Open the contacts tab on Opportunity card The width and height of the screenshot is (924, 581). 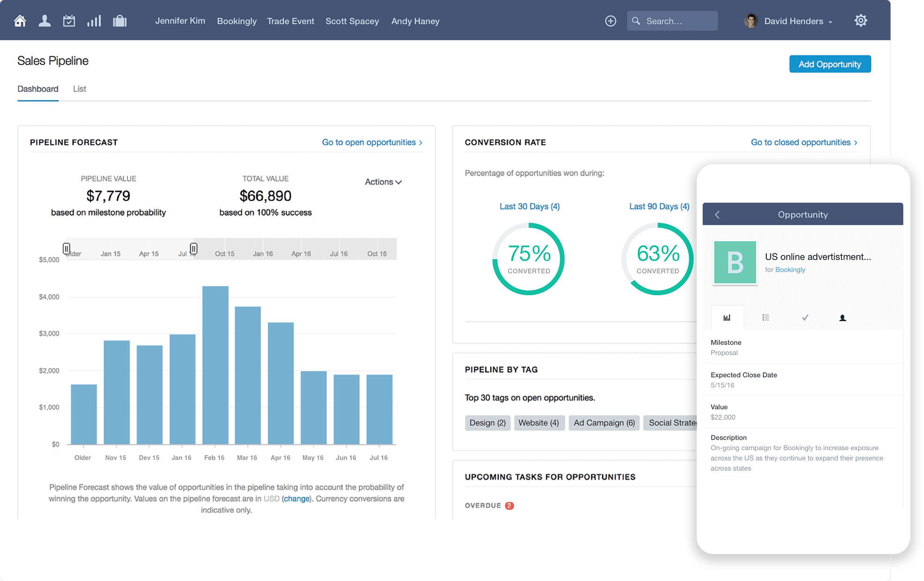coord(842,317)
